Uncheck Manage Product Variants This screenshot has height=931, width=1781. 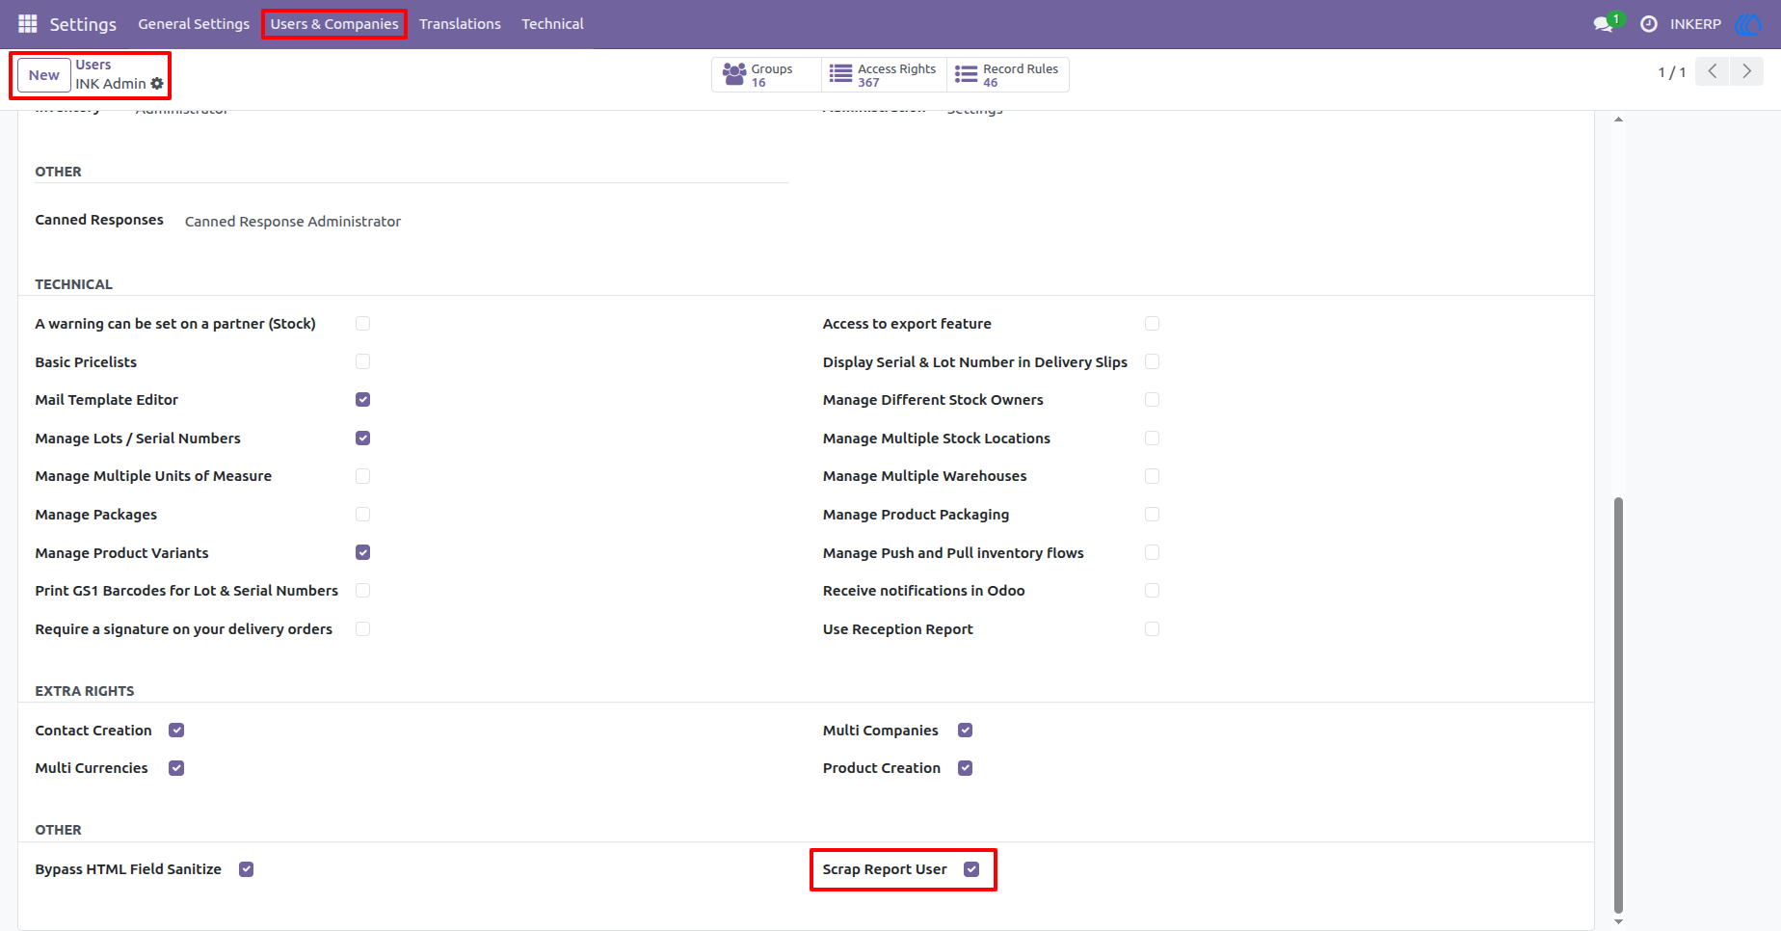point(362,552)
